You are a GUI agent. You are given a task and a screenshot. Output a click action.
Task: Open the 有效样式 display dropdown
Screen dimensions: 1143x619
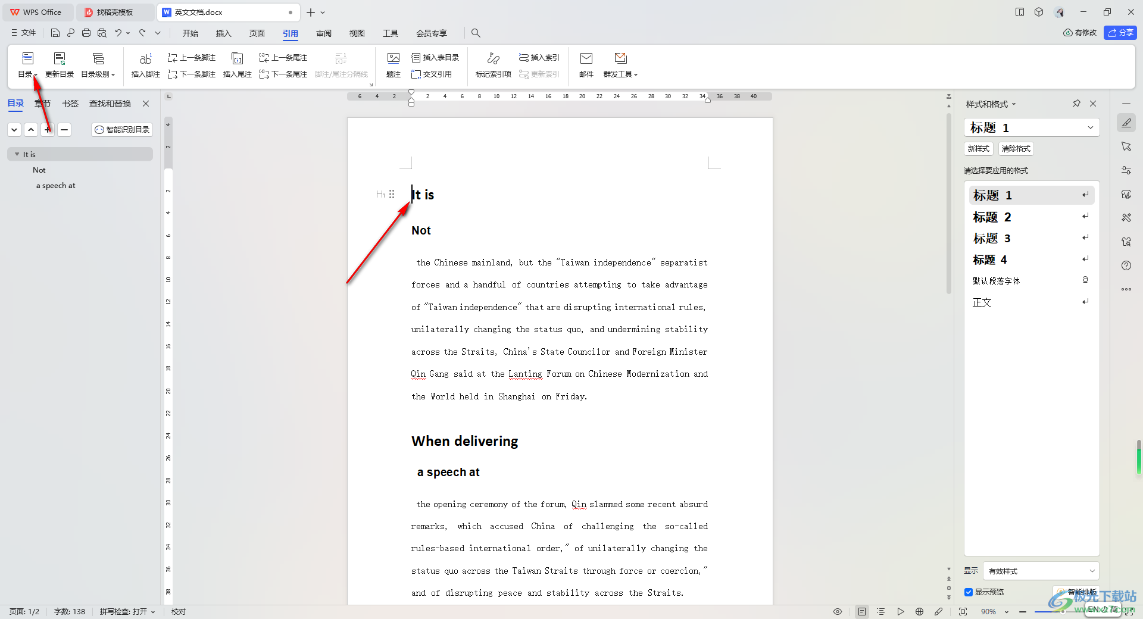click(1041, 571)
